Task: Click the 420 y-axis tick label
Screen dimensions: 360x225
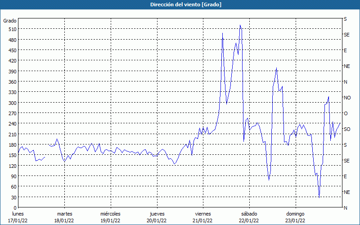Action: (x=13, y=61)
